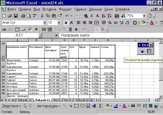This screenshot has width=163, height=115.
Task: Click the AutoSum sigma icon
Action: tap(92, 16)
